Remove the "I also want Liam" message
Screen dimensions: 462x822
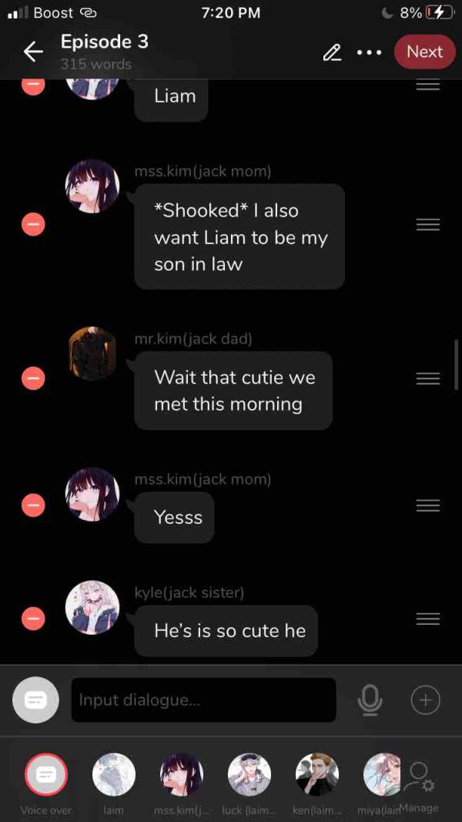(33, 224)
